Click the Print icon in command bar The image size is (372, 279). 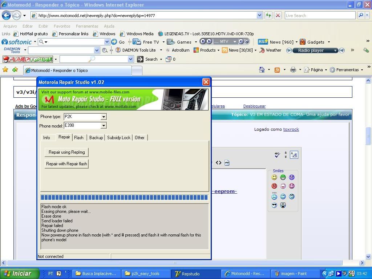pyautogui.click(x=293, y=70)
